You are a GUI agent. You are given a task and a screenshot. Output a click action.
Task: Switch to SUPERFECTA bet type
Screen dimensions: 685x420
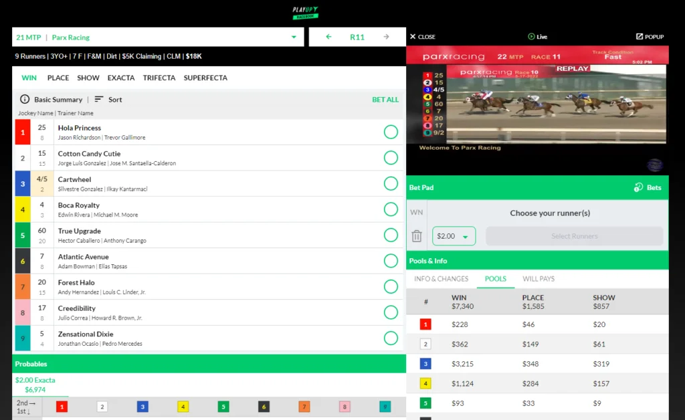[205, 78]
